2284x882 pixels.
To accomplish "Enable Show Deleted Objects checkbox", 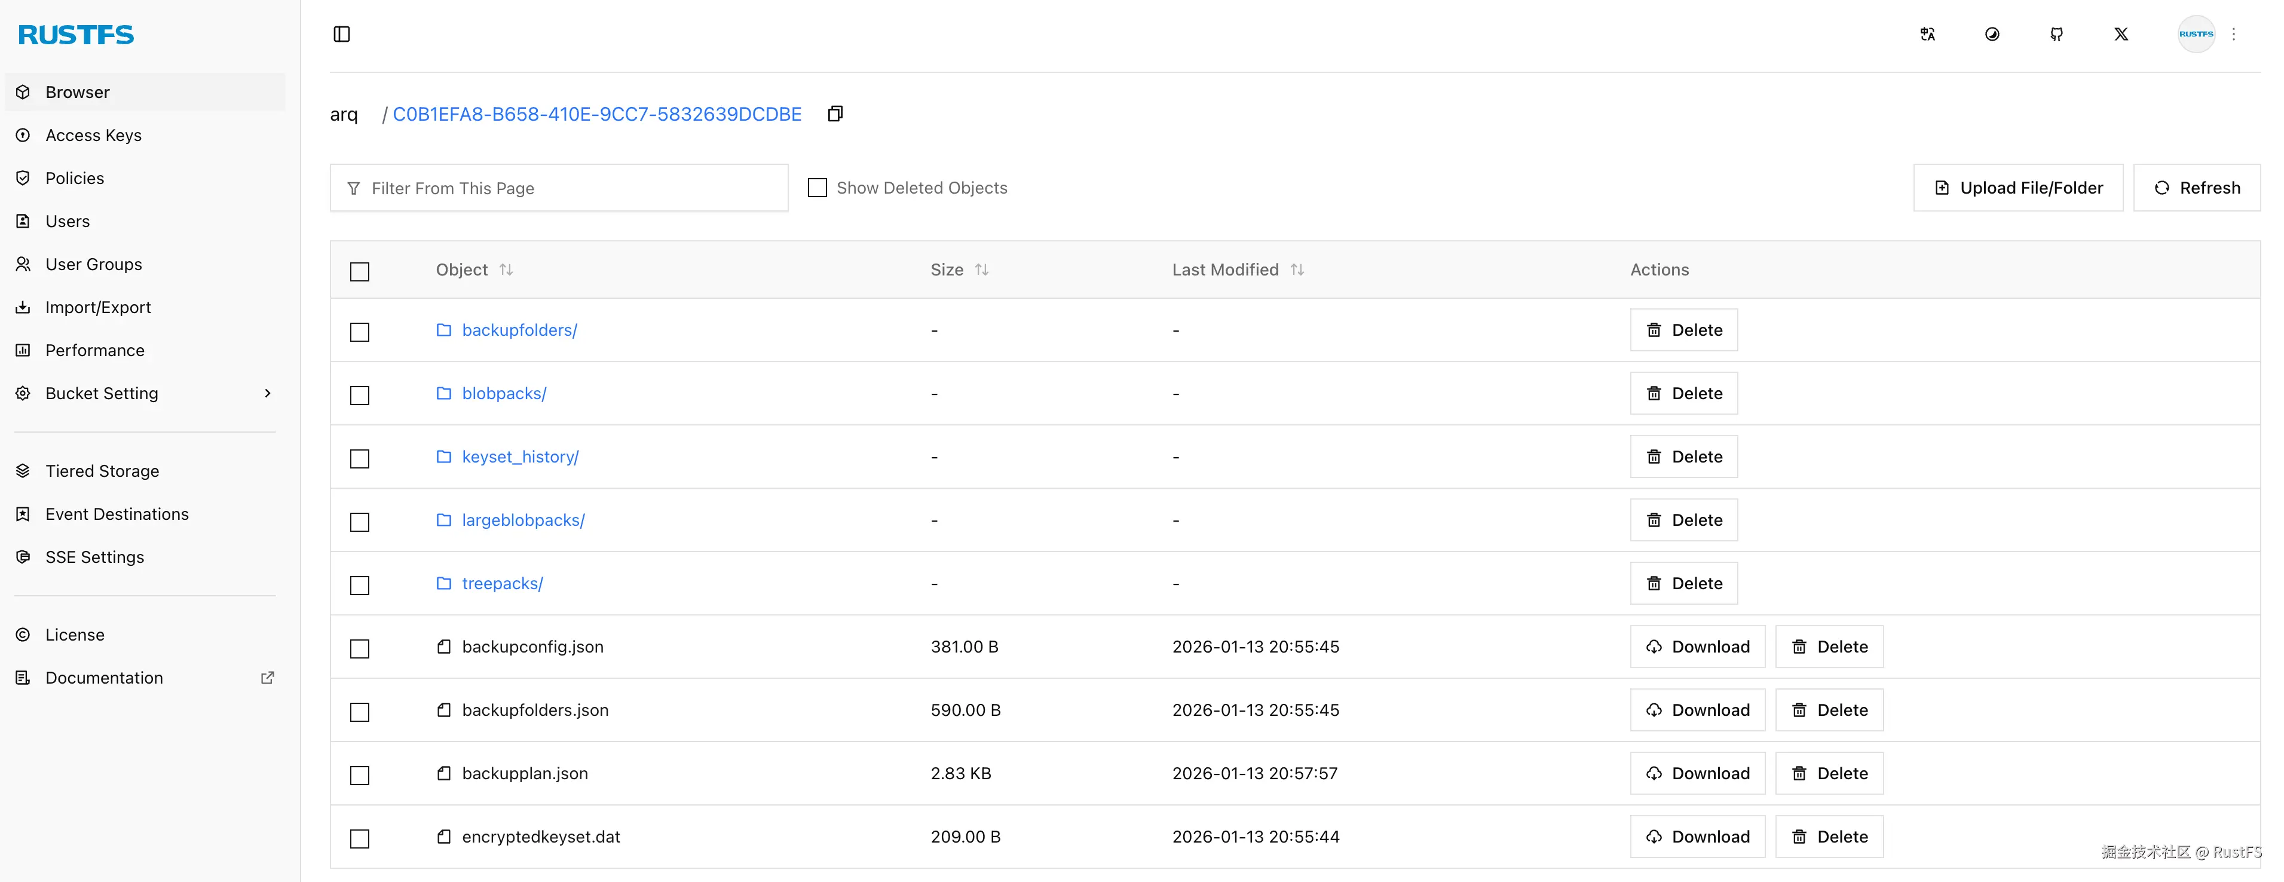I will point(816,188).
